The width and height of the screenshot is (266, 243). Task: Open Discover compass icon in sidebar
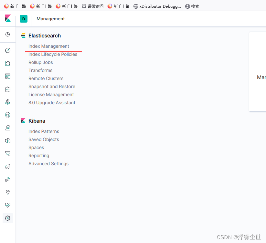pyautogui.click(x=8, y=50)
